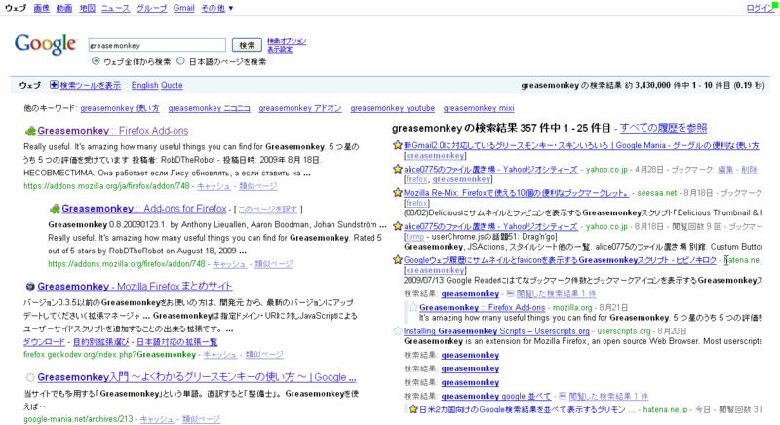Click related keyword greasemonkey ニコニコ
780x425 pixels.
pyautogui.click(x=209, y=108)
